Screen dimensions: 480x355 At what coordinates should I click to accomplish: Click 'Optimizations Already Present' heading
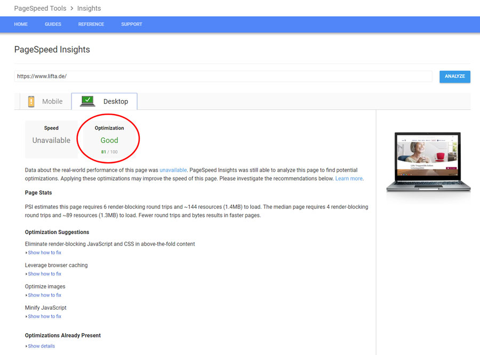(x=63, y=335)
